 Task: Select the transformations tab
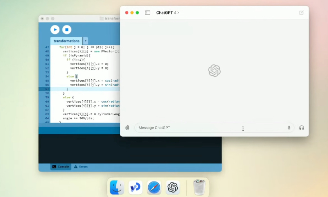[x=66, y=41]
